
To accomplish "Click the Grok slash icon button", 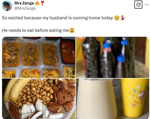I will [x=138, y=4].
